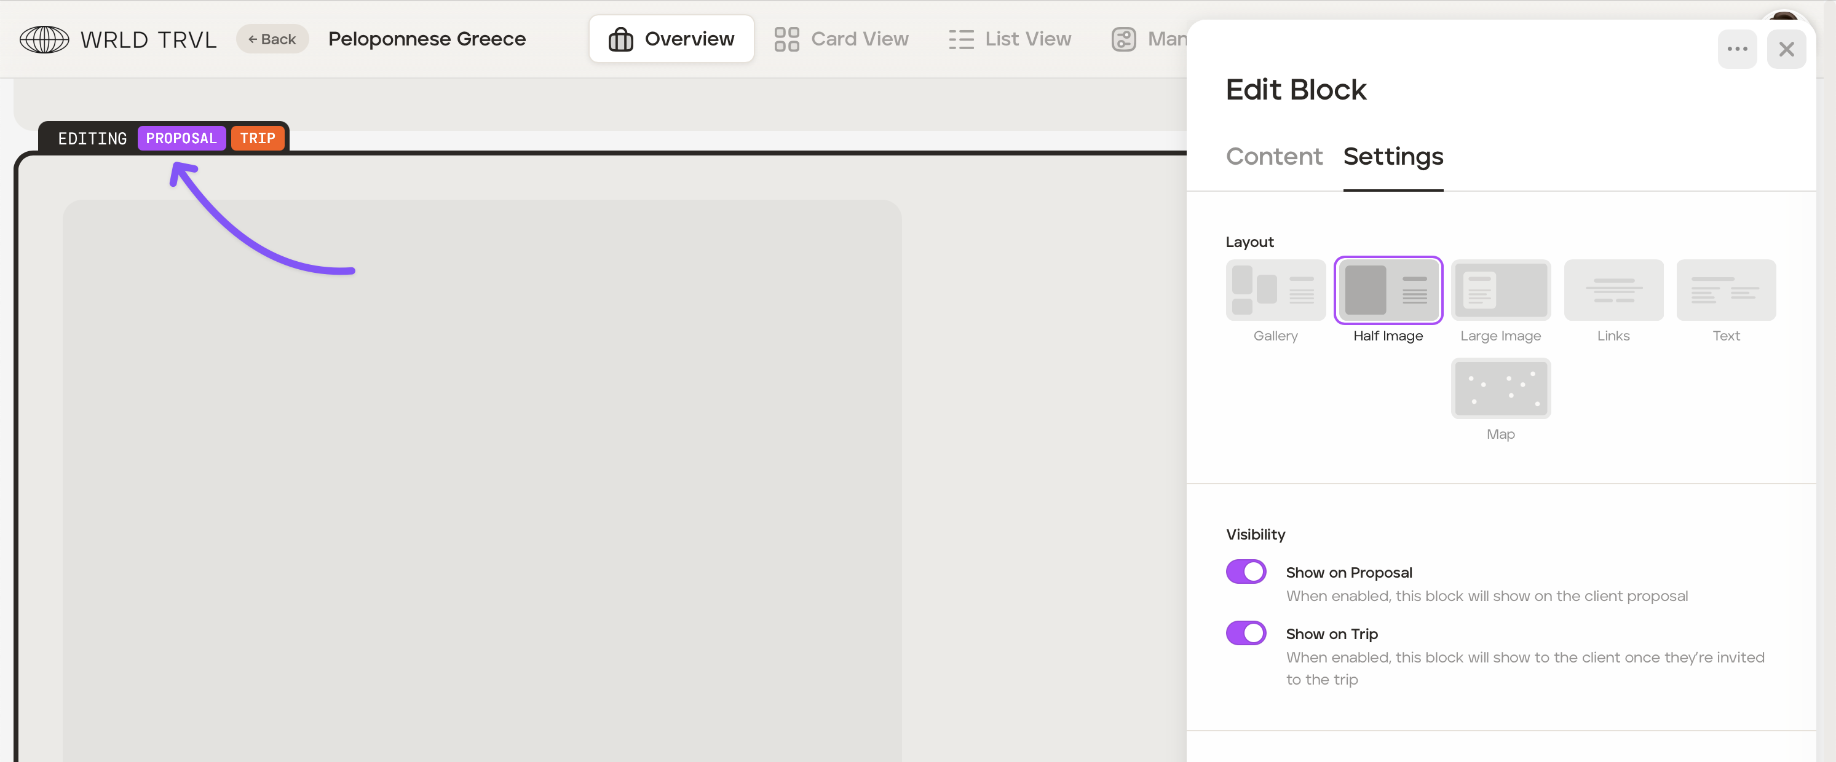Click the WRLD TRVL globe logo
The width and height of the screenshot is (1836, 762).
pos(44,39)
